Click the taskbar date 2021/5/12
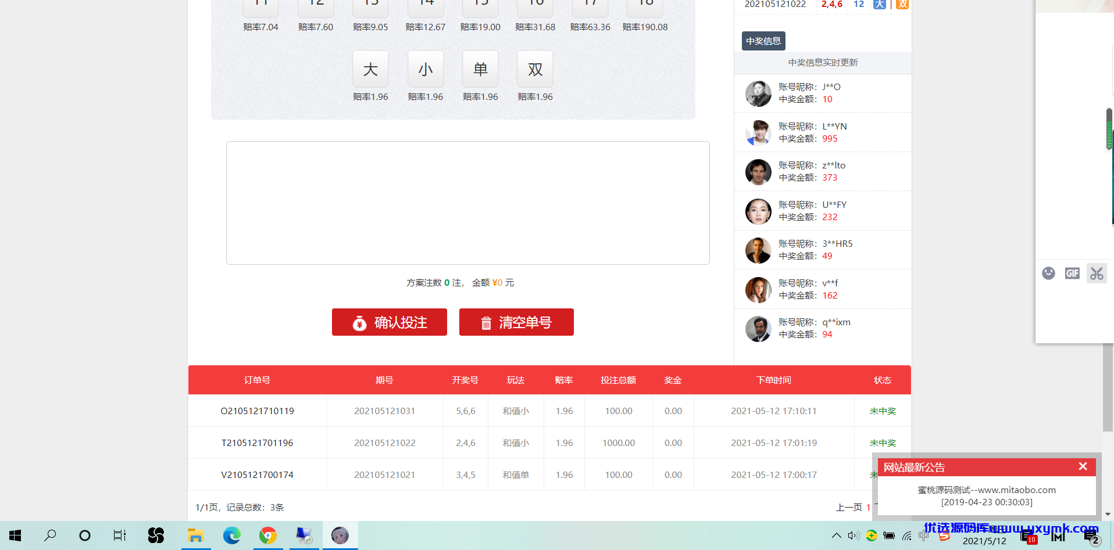 click(984, 541)
